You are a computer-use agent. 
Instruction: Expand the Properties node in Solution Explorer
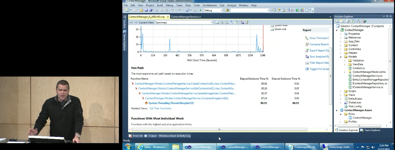point(341,34)
